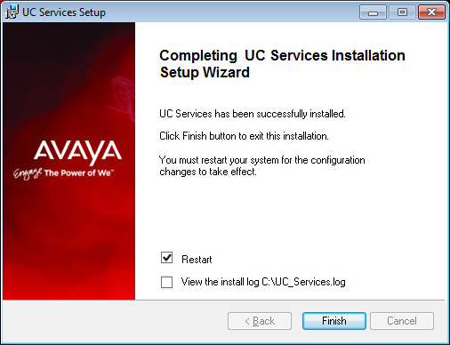Go back with the '< Back' button

pyautogui.click(x=260, y=321)
